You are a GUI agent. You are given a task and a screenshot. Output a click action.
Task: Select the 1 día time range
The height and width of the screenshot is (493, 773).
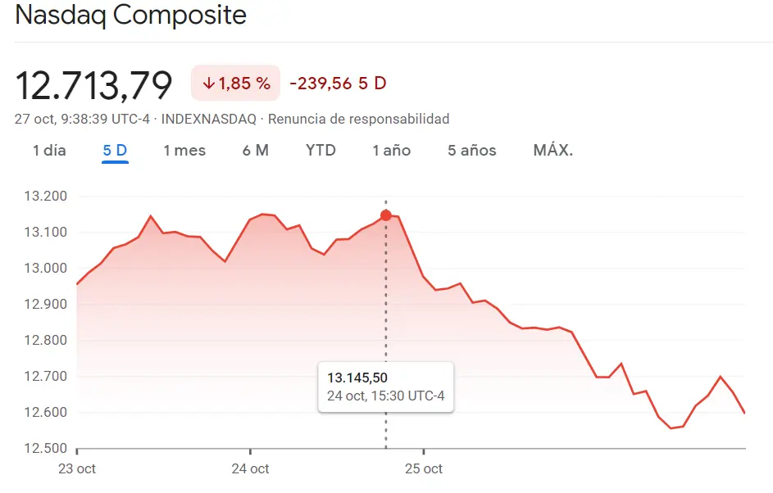click(x=47, y=150)
